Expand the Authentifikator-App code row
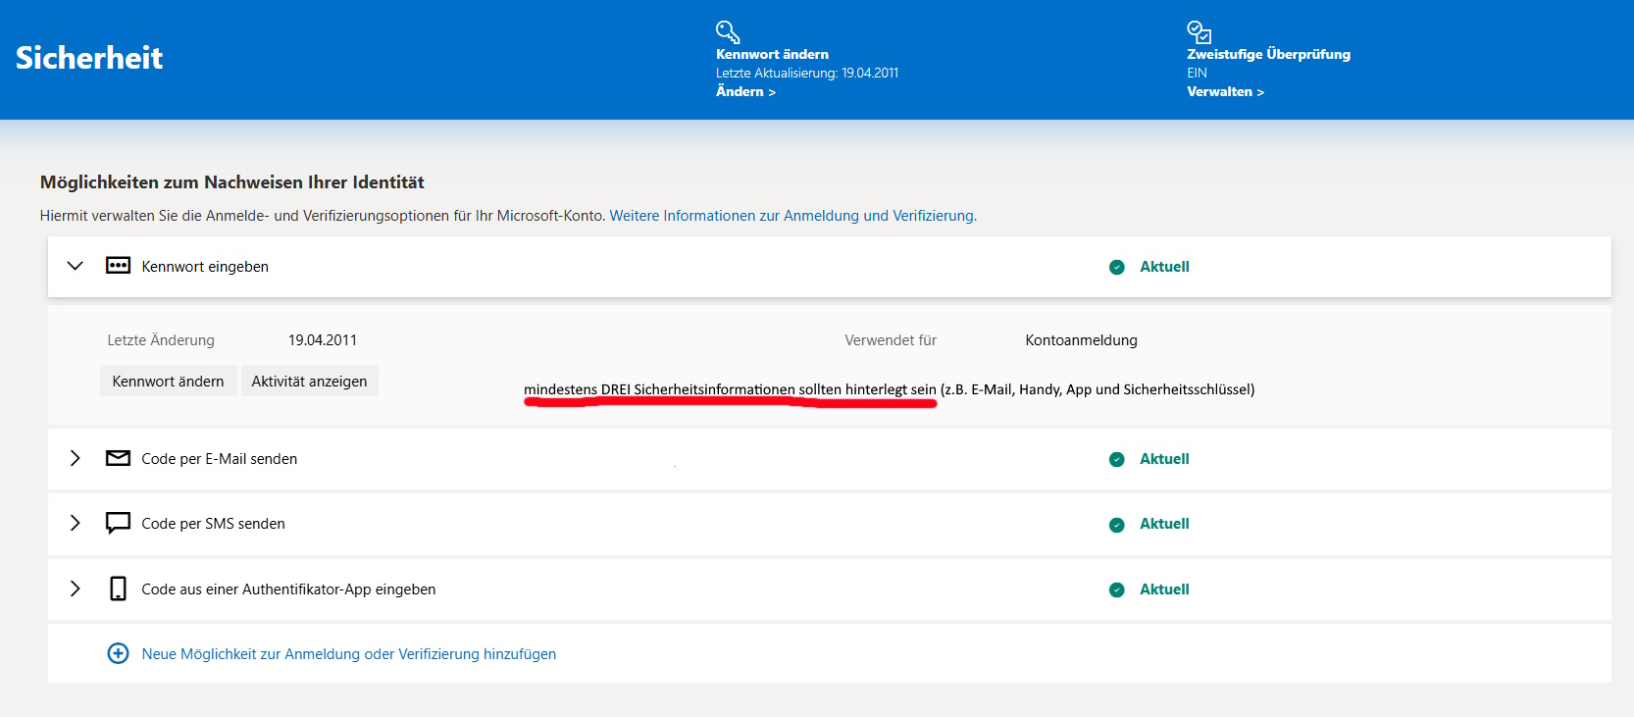1634x717 pixels. [75, 589]
